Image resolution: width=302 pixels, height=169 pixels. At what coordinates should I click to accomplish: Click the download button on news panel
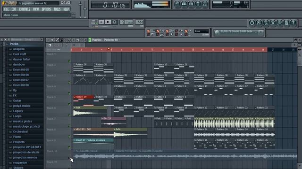261,32
